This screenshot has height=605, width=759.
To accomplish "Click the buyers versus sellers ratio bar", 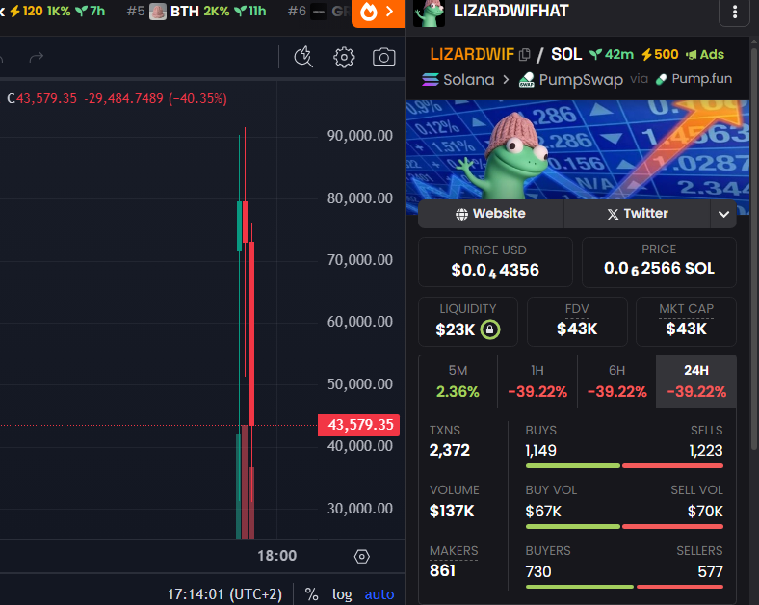I will pyautogui.click(x=624, y=587).
